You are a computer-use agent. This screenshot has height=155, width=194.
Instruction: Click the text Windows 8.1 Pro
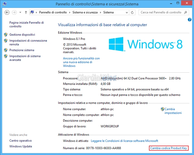[x=74, y=39]
